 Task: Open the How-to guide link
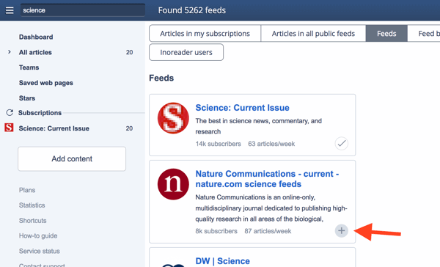pos(38,236)
